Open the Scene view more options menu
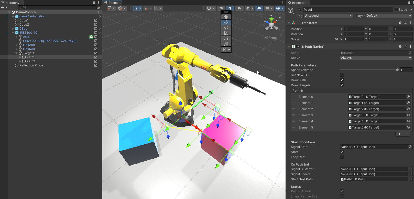Image resolution: width=414 pixels, height=199 pixels. (x=282, y=3)
